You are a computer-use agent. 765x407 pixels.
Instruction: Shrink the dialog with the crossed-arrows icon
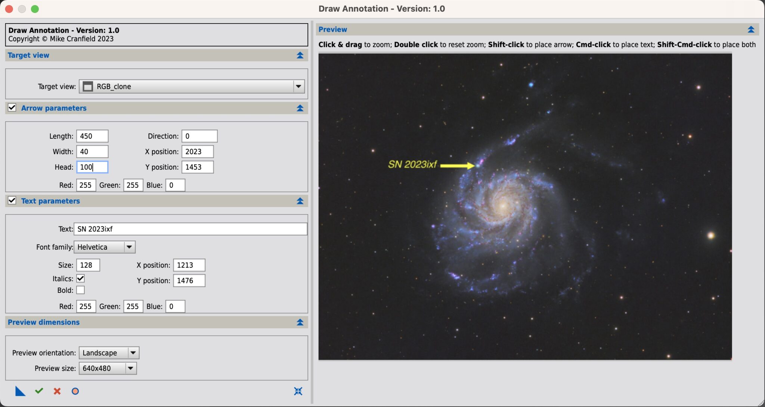pos(298,391)
